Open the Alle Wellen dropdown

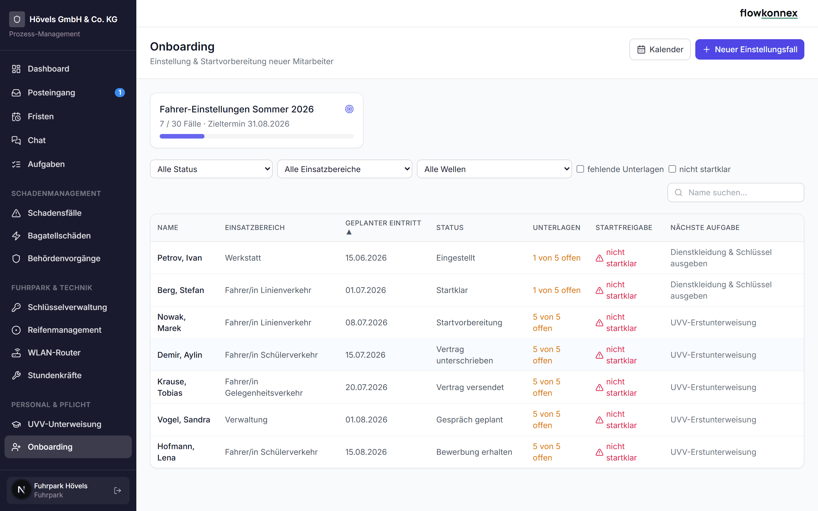pyautogui.click(x=494, y=169)
